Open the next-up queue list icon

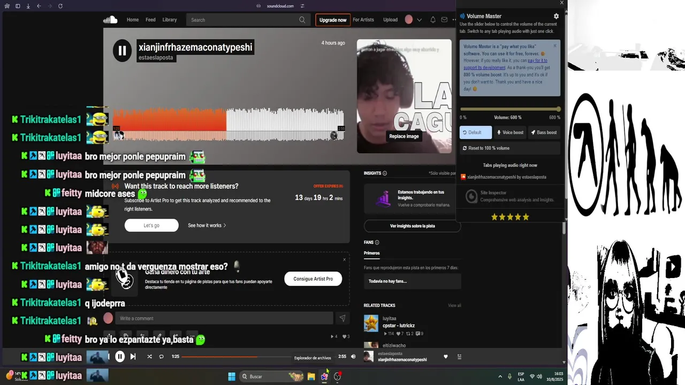(459, 357)
